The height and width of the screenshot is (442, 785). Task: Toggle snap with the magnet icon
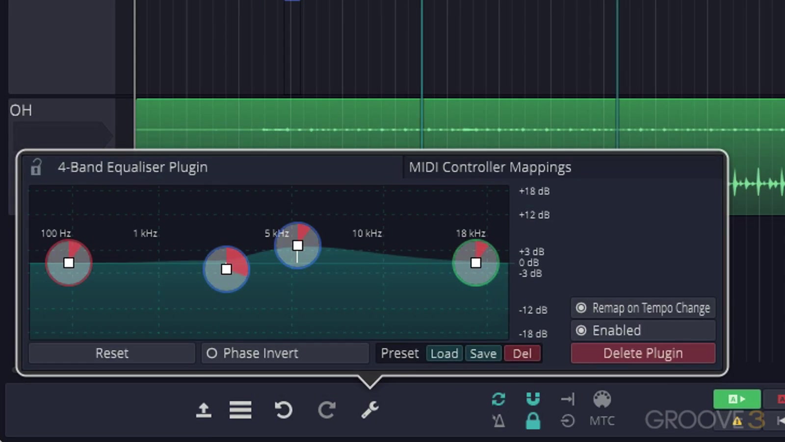click(533, 399)
